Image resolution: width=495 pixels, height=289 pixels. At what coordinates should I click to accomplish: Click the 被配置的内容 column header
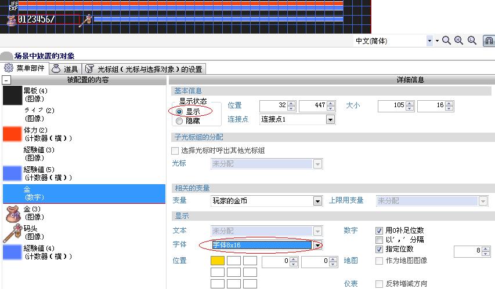coord(88,80)
